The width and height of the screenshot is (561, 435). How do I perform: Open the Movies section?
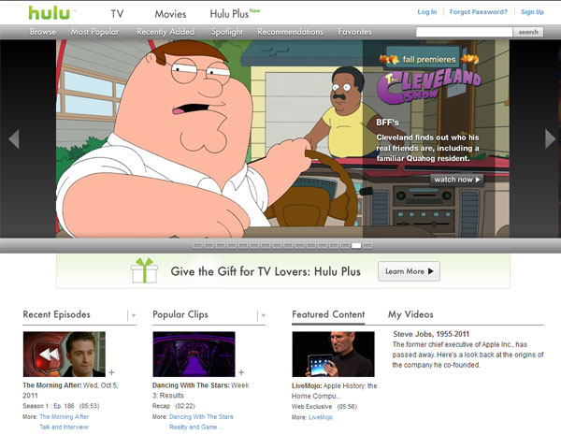(x=171, y=14)
